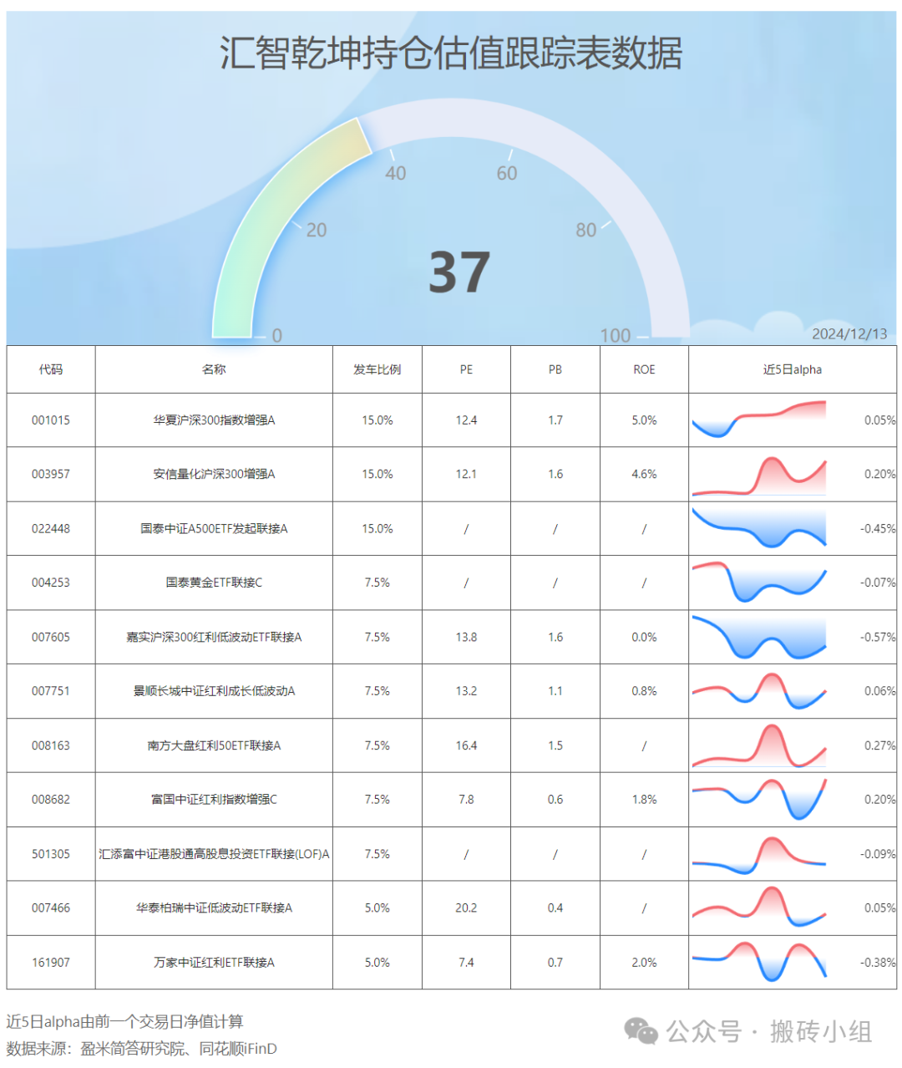Select fund name 南方大盘红利50ETF联接A
902x1068 pixels.
pyautogui.click(x=214, y=745)
